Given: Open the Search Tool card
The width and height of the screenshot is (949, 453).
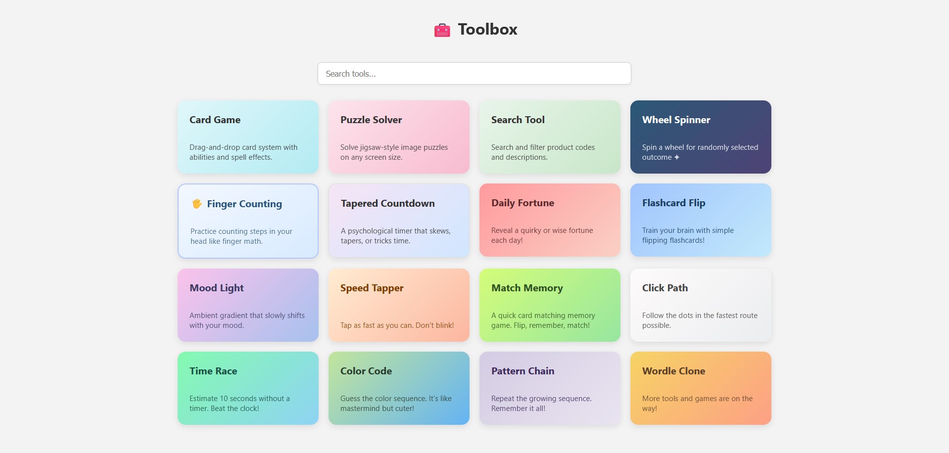Looking at the screenshot, I should point(550,137).
